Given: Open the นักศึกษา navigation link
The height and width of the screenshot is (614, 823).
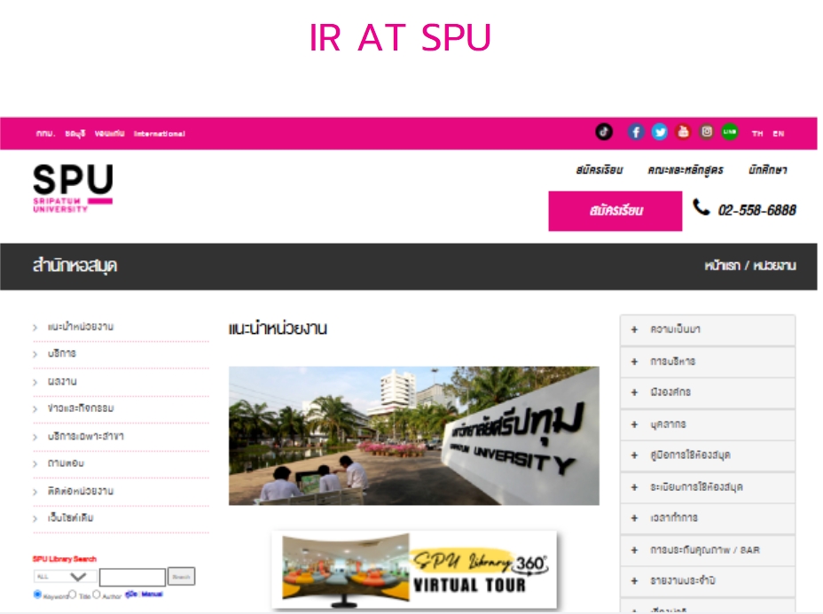Looking at the screenshot, I should (x=768, y=170).
